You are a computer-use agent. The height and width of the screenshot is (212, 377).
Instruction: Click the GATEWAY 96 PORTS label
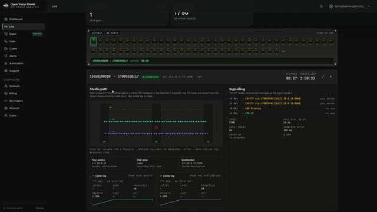pyautogui.click(x=105, y=33)
